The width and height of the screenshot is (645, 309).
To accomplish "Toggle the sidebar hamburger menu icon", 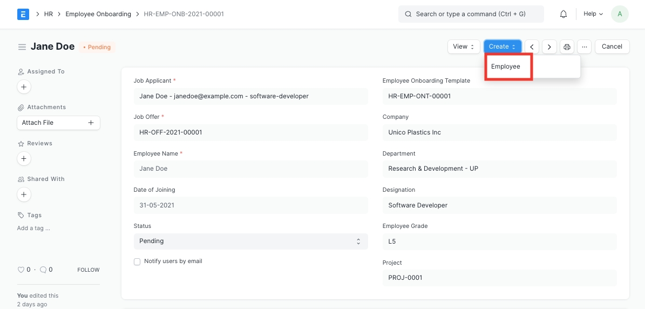I will tap(22, 47).
